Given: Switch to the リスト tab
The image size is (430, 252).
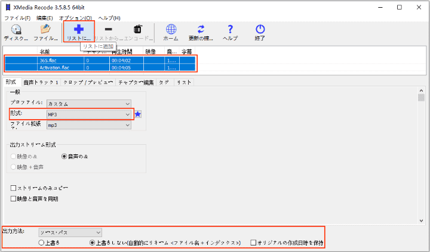Looking at the screenshot, I should (184, 82).
